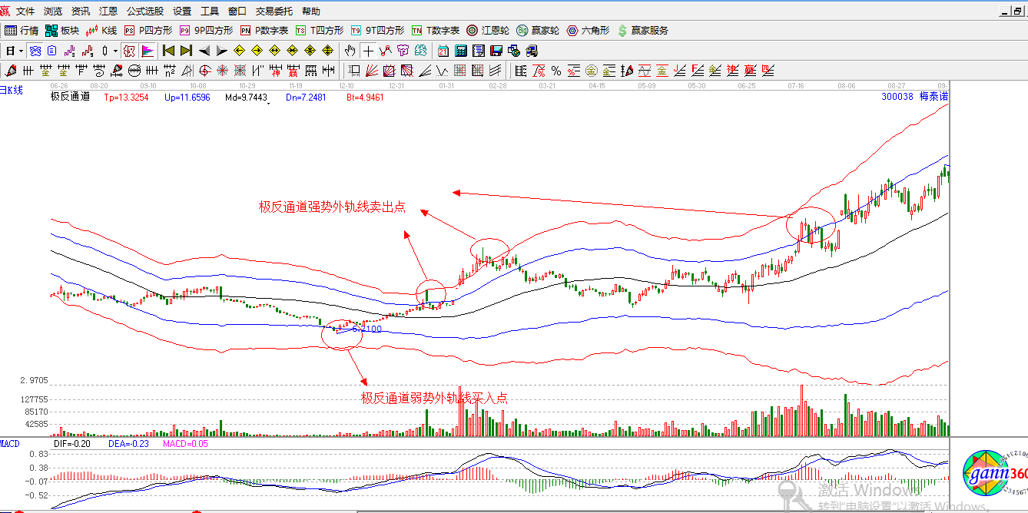Screen dimensions: 1028x513
Task: Click the 极反通道 indicator label
Action: click(70, 98)
